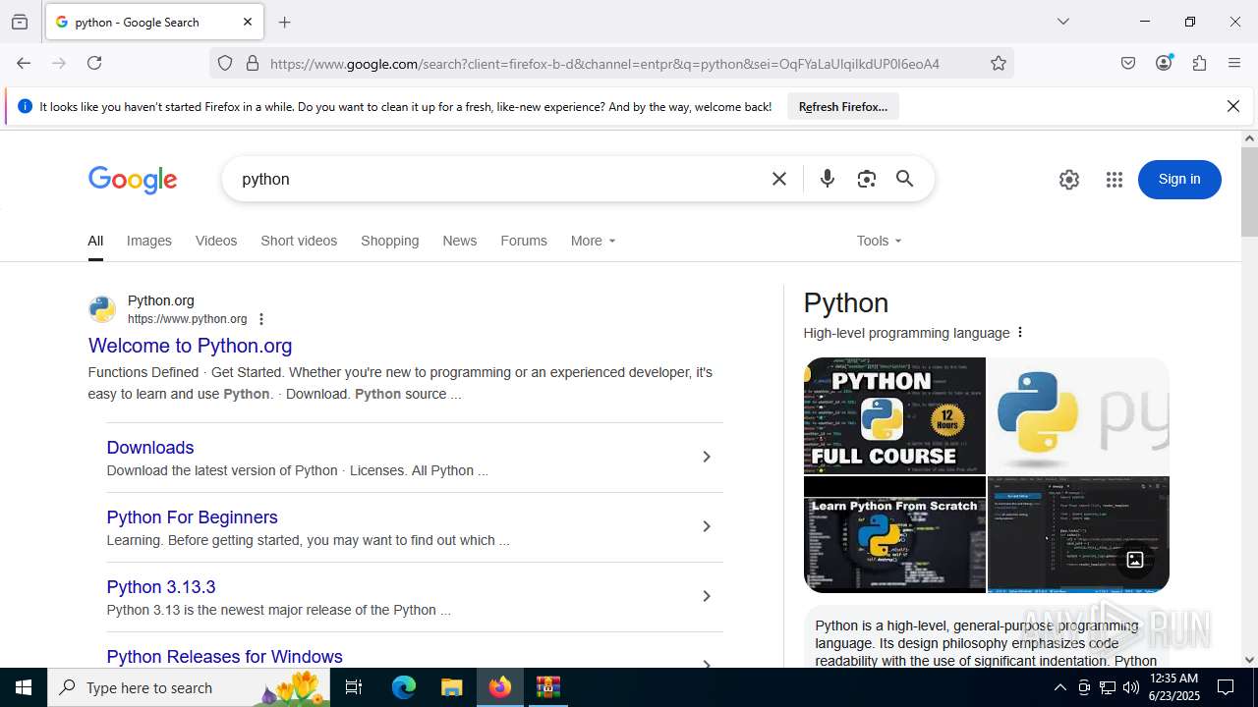The width and height of the screenshot is (1258, 707).
Task: Search by image with camera lens
Action: click(866, 179)
